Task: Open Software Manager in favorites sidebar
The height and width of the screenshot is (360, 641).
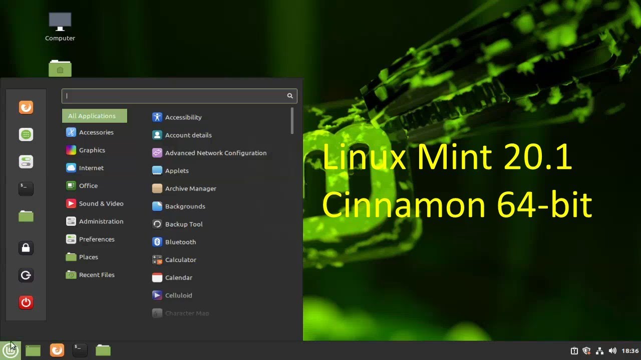Action: [x=26, y=134]
